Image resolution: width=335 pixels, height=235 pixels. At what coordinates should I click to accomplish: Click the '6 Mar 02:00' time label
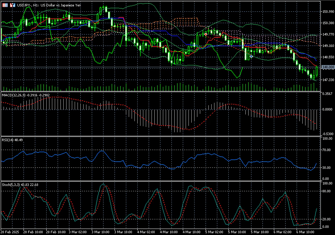click(282, 232)
